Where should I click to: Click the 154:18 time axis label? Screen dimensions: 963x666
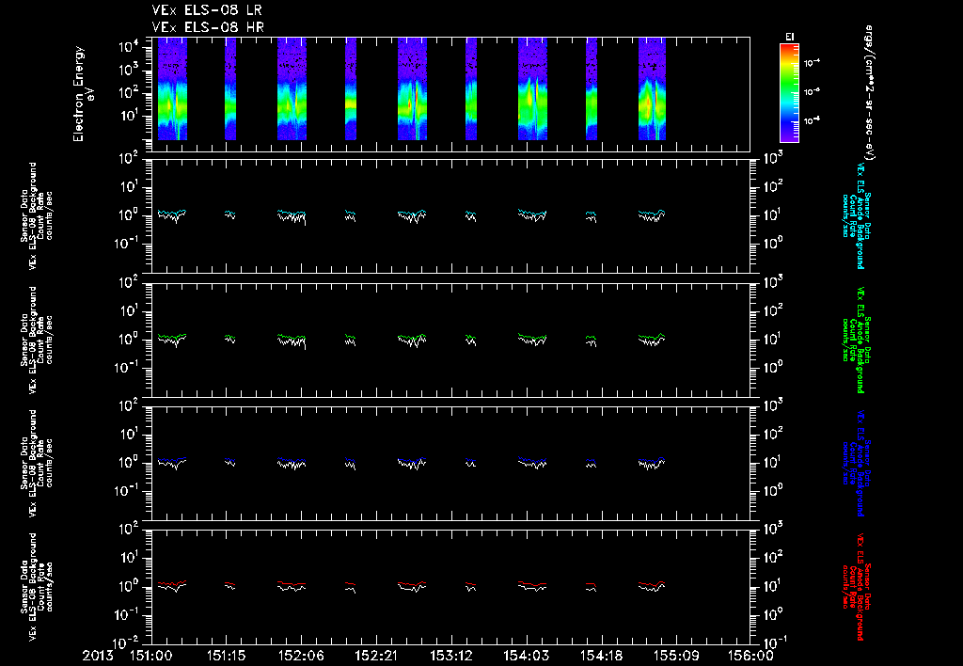click(601, 657)
